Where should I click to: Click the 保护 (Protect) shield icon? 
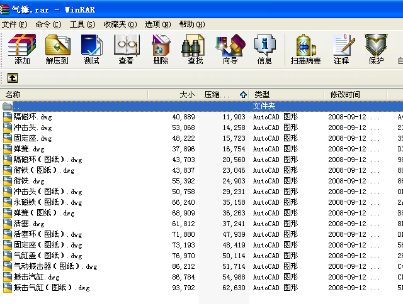click(x=376, y=49)
